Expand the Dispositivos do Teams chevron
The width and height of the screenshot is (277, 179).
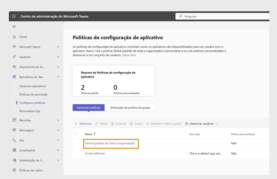(58, 67)
